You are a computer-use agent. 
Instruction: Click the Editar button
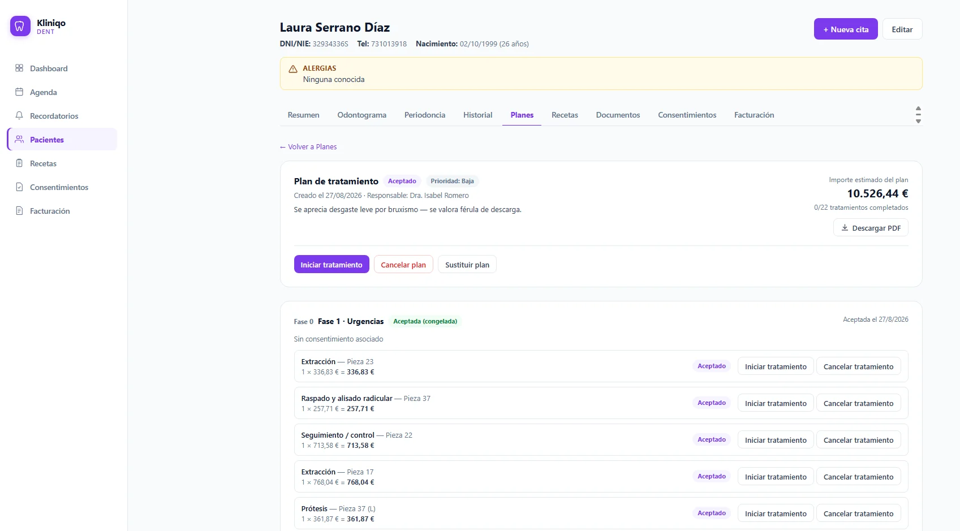click(x=902, y=29)
